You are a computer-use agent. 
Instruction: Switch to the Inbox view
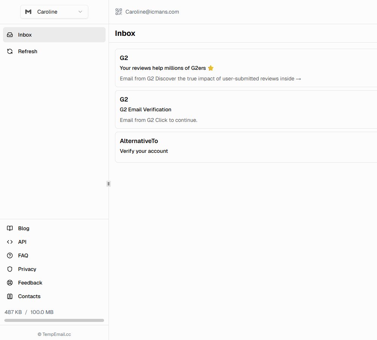(25, 34)
